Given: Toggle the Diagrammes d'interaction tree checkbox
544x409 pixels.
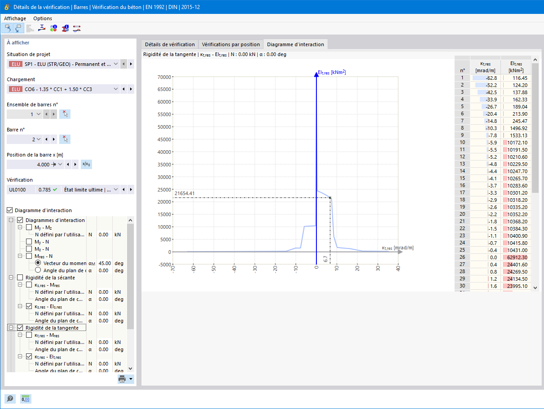Looking at the screenshot, I should pyautogui.click(x=20, y=220).
